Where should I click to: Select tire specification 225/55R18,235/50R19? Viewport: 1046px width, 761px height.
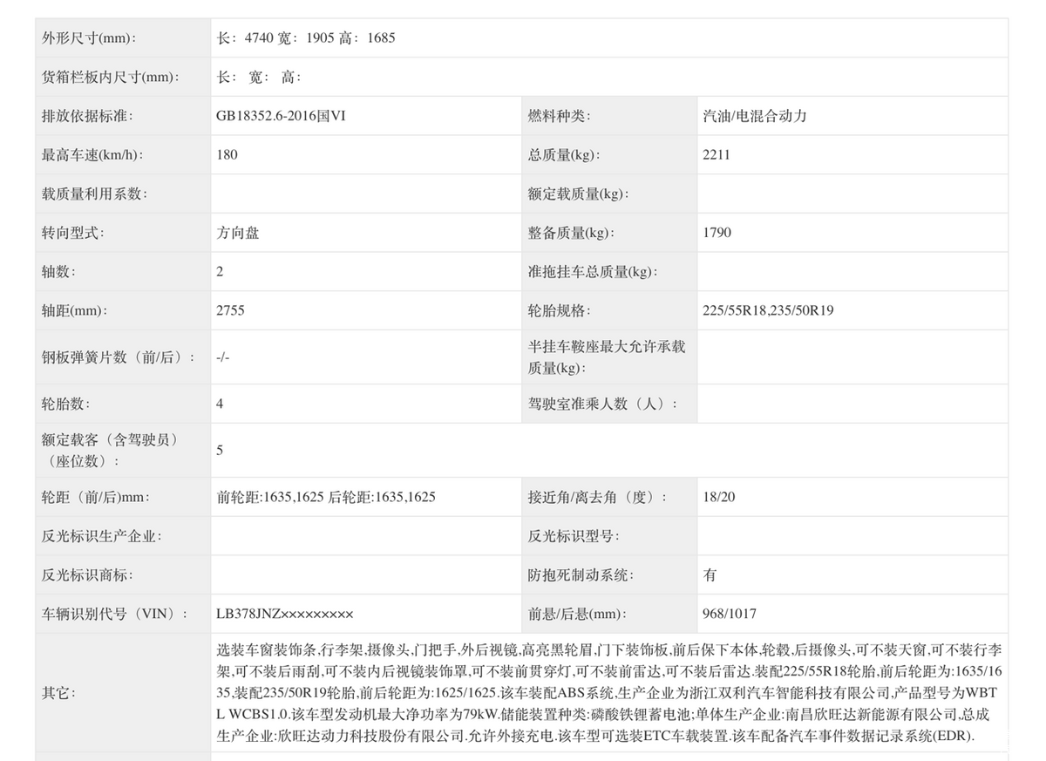pos(767,310)
